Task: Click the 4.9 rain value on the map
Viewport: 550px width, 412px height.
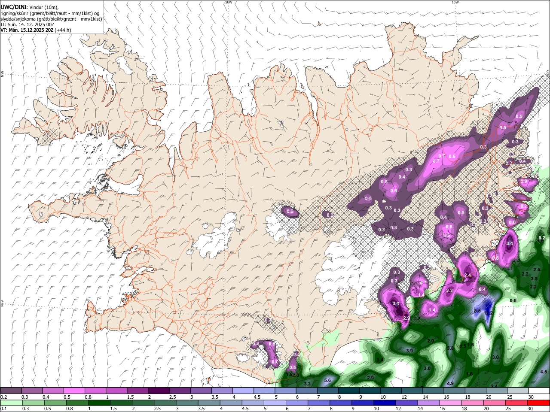Action: click(x=450, y=383)
